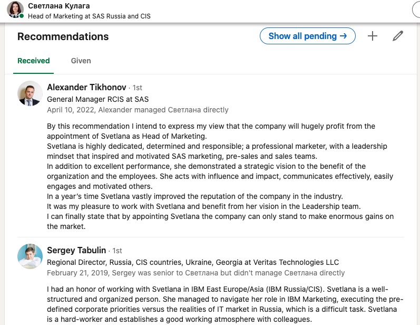Open Alexander Tikhonov's profile photo
Screen dimensions: 420x325
(x=30, y=94)
